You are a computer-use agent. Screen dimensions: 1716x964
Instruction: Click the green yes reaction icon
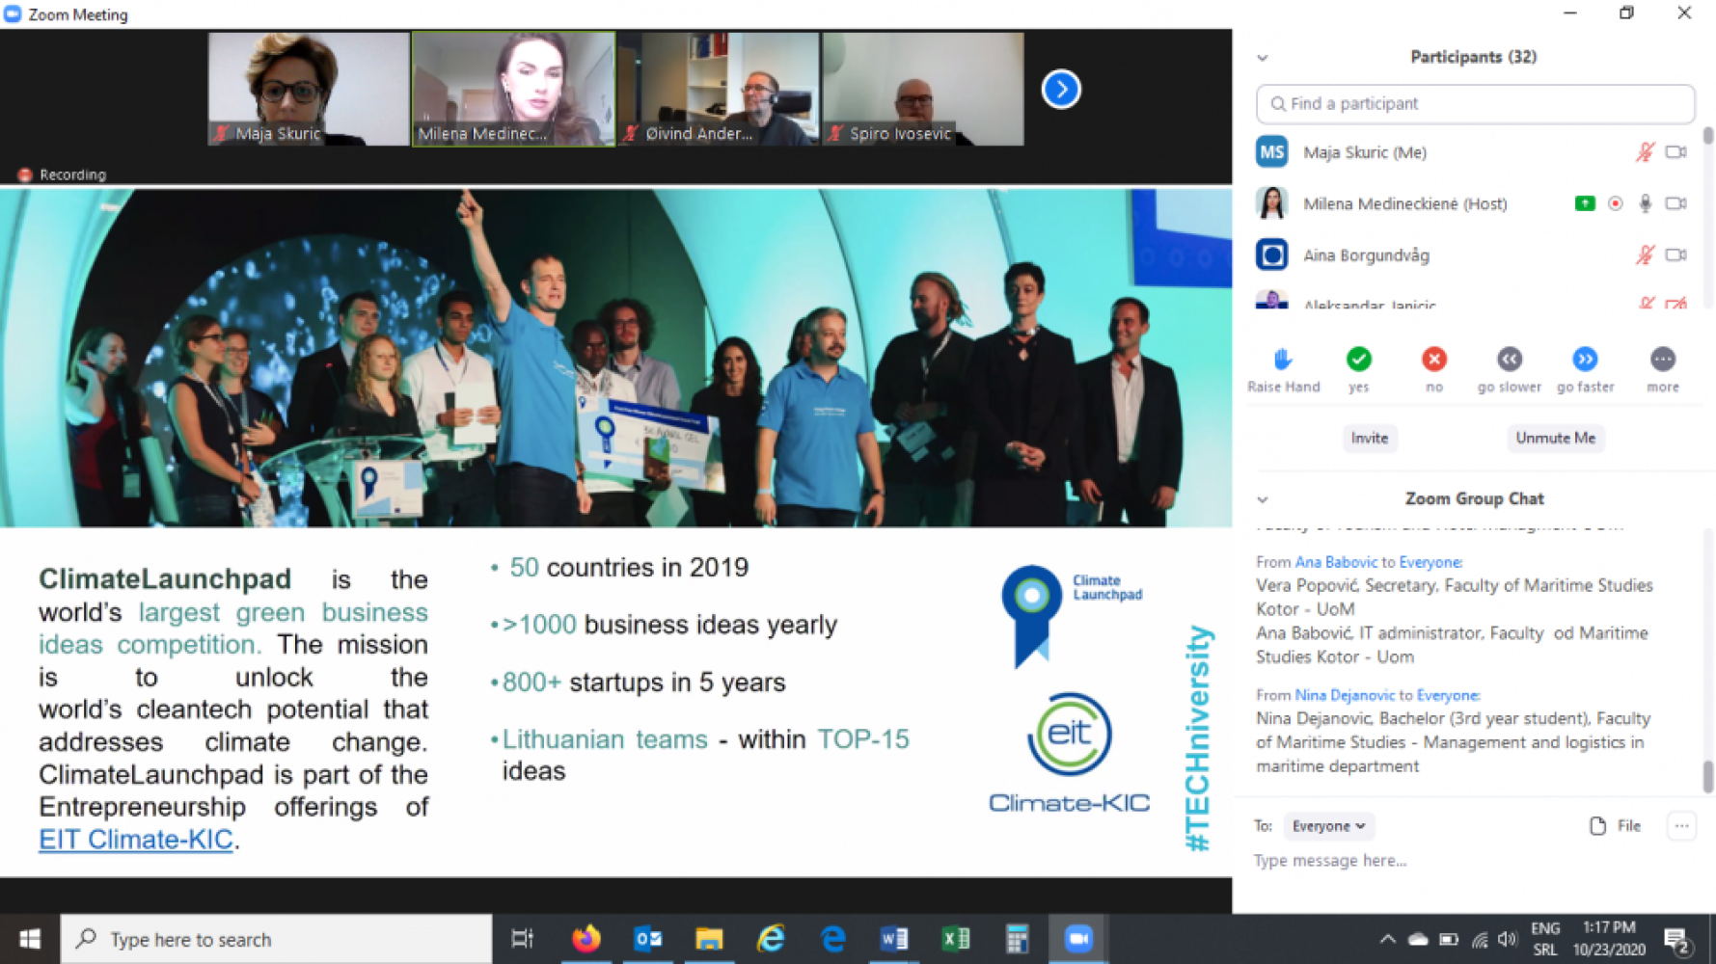tap(1358, 360)
